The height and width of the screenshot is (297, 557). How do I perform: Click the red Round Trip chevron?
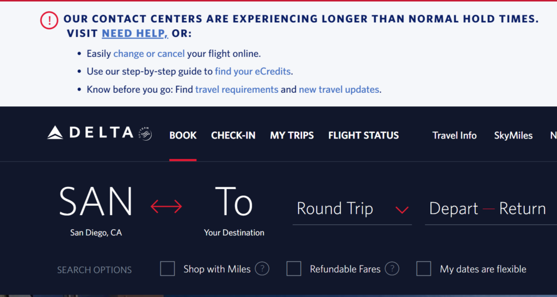tap(402, 210)
